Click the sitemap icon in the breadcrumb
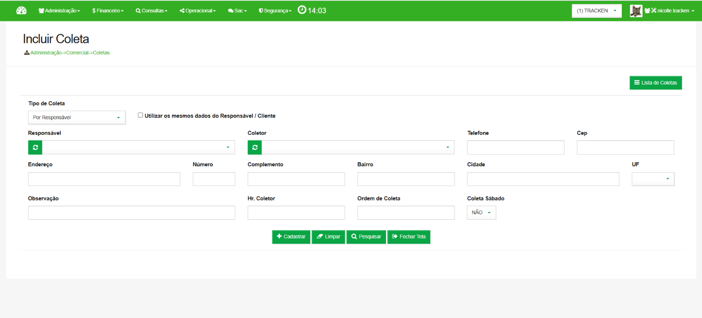This screenshot has height=318, width=702. click(27, 53)
